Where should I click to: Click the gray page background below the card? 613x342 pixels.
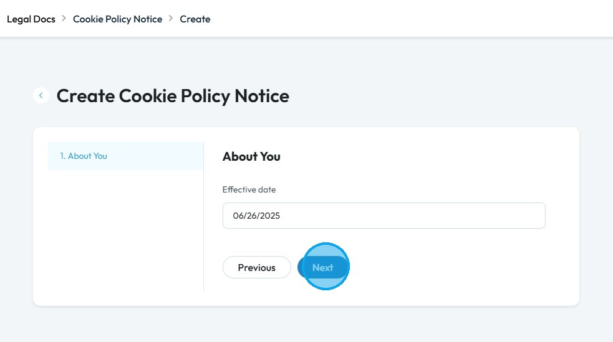pos(306,324)
